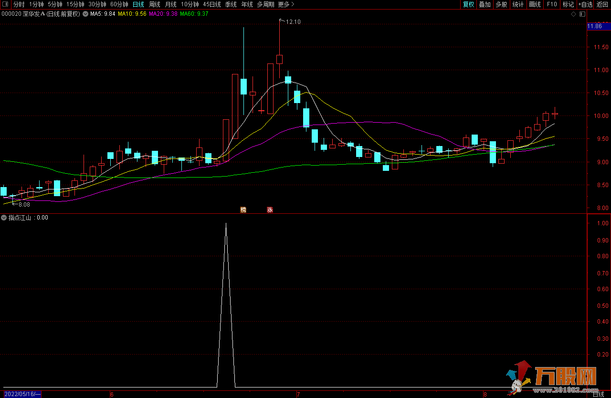Image resolution: width=611 pixels, height=398 pixels.
Task: Click stock title 000020 深华发A
Action: 23,14
